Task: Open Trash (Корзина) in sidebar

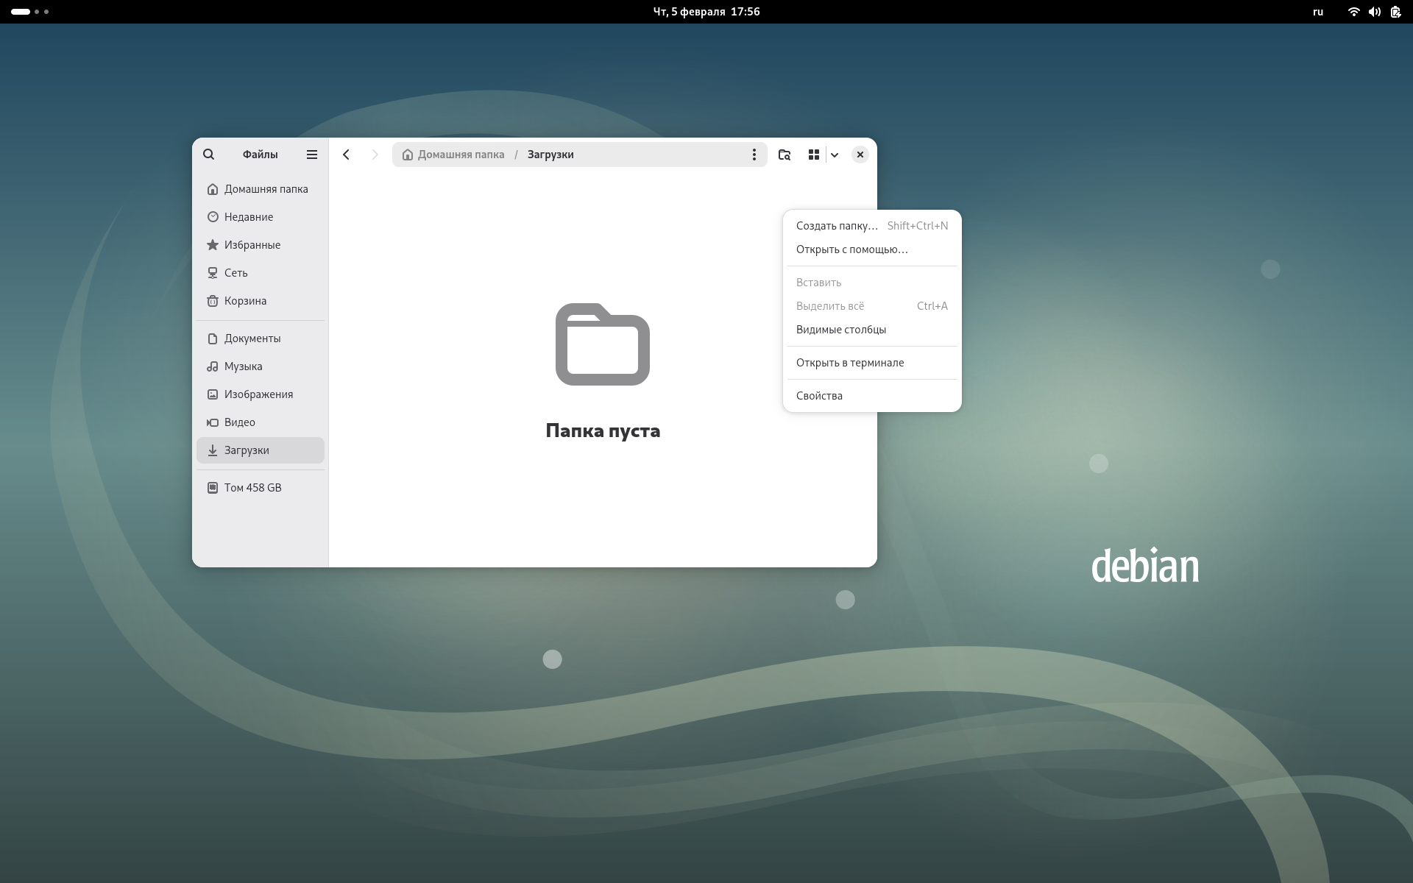Action: (x=245, y=301)
